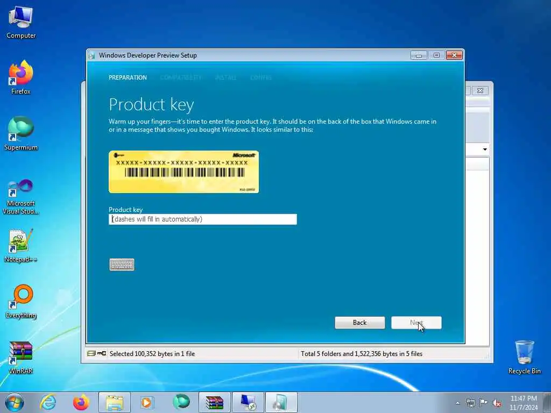Screen dimensions: 551x413
Task: Open the Action Center flag icon
Action: click(484, 403)
